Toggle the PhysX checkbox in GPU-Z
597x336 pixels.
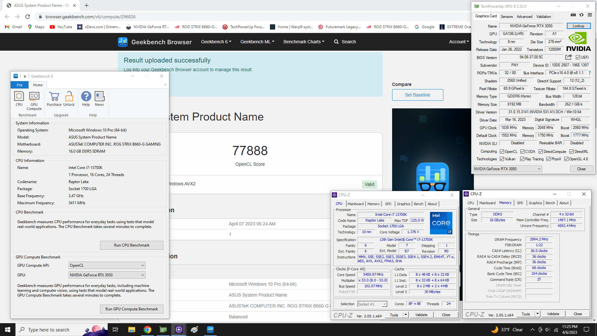pos(548,159)
